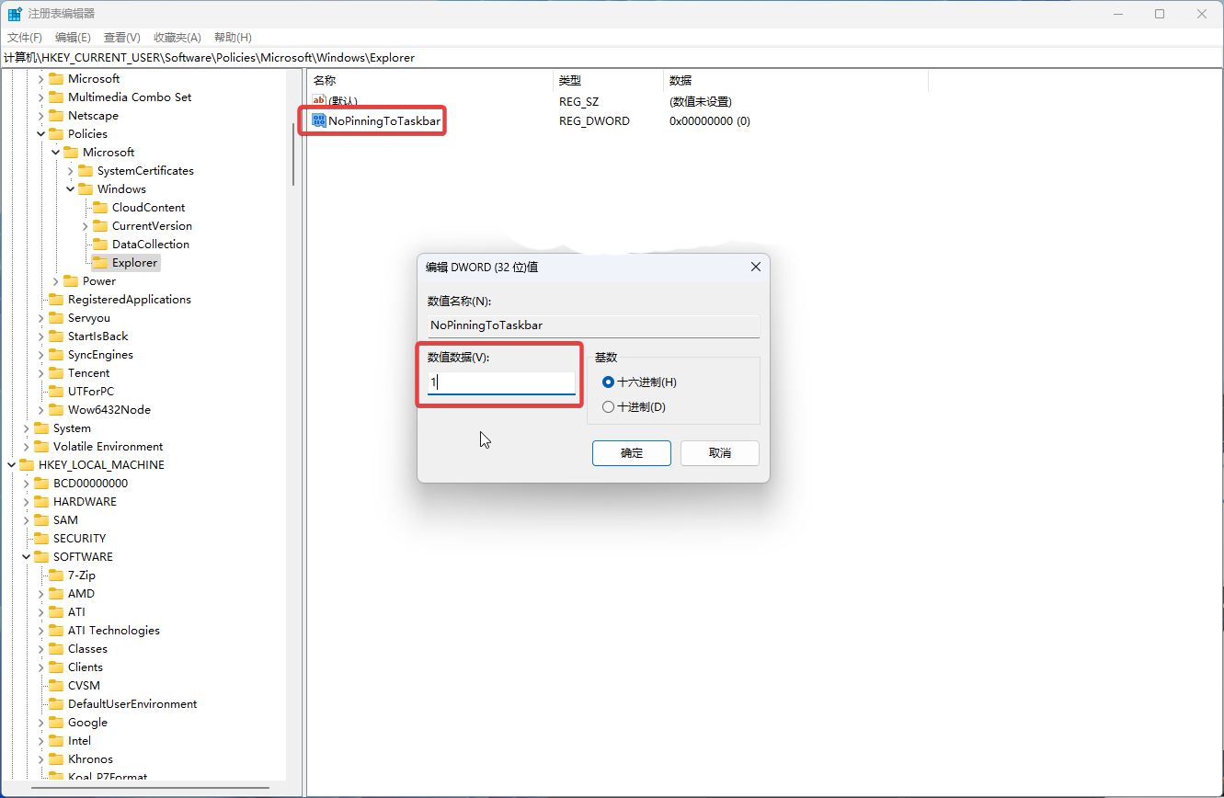Select the NoPinningToTaskbar value name in the list

click(x=384, y=120)
